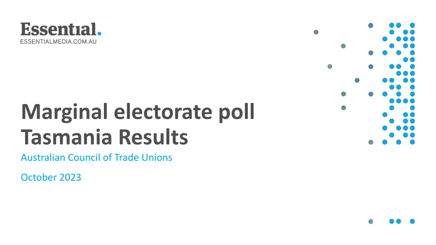Click the pair of blue dots in the bottom-right row
Viewport: 436px width, 245px height.
[x=395, y=221]
